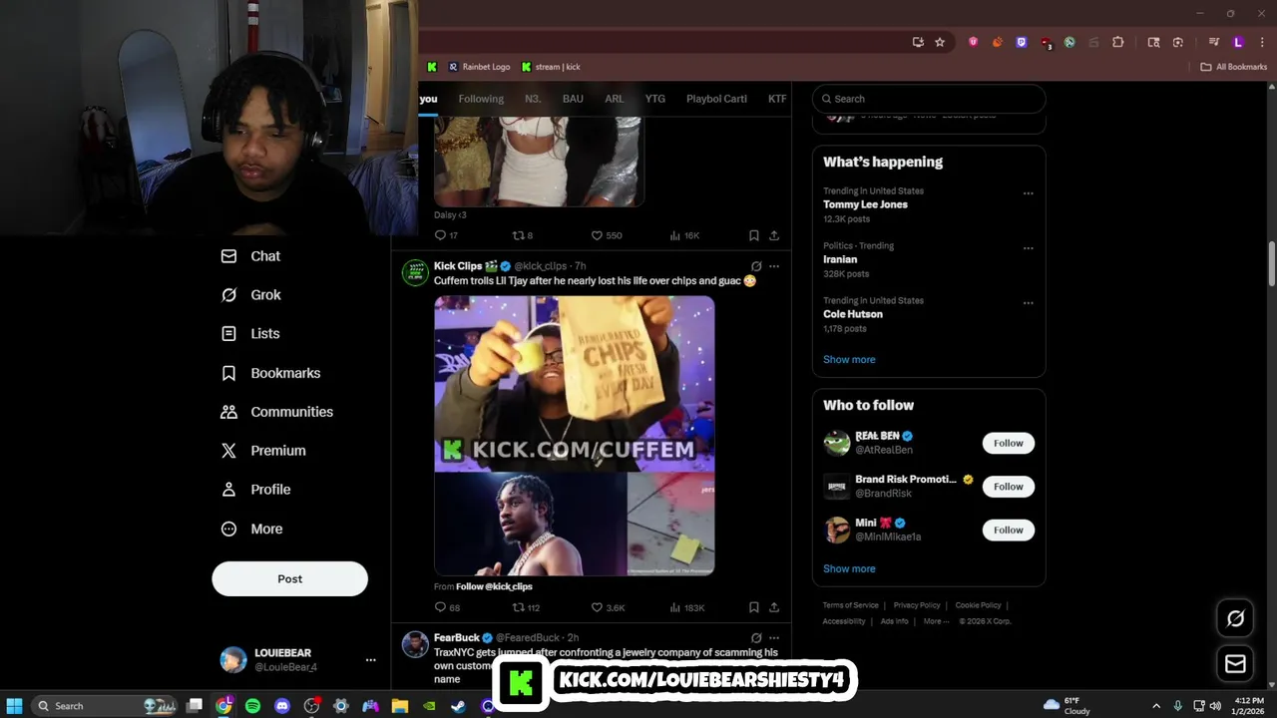Open the Tommy Lee Jones trending topic
Image resolution: width=1277 pixels, height=718 pixels.
pos(865,204)
